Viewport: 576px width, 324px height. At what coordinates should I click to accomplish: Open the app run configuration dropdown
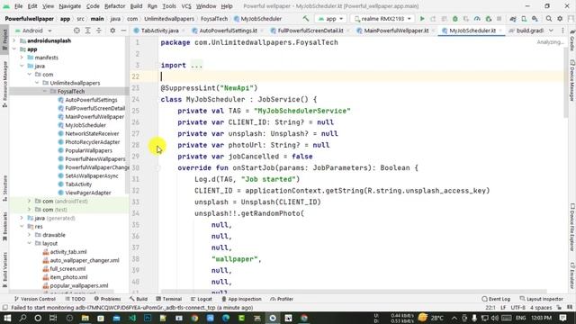click(331, 18)
